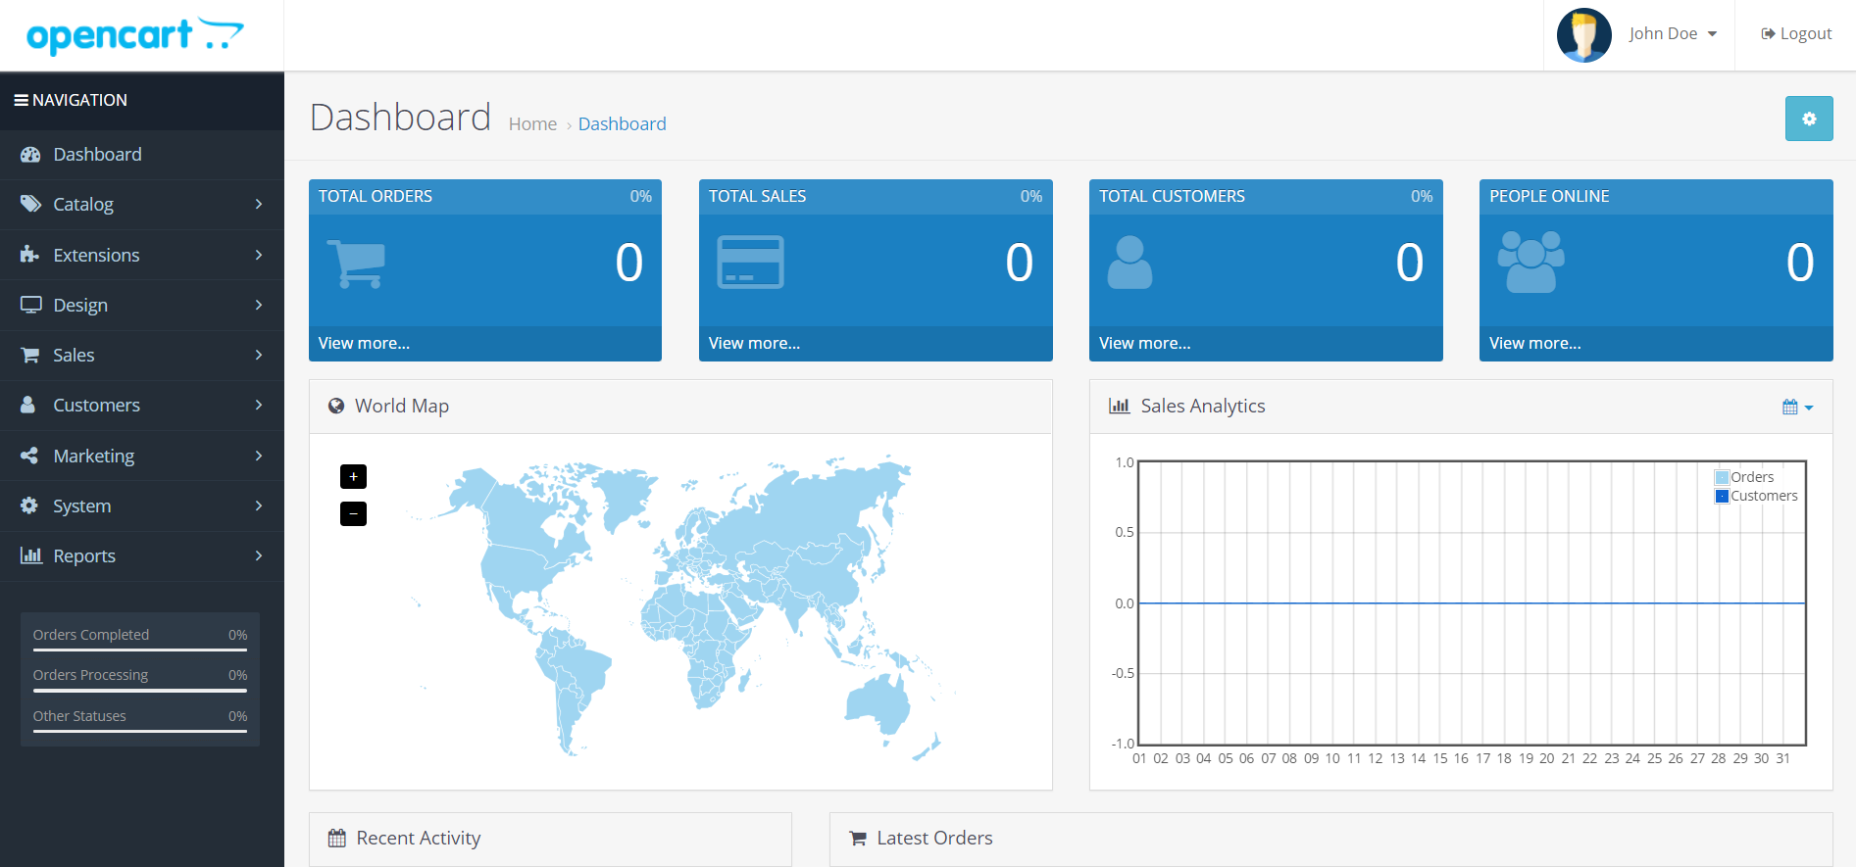Image resolution: width=1856 pixels, height=867 pixels.
Task: Click the Orders Completed progress bar
Action: (x=139, y=650)
